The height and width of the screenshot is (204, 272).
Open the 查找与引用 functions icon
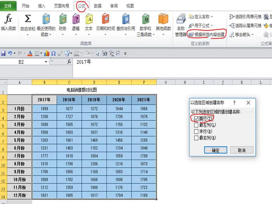click(126, 19)
